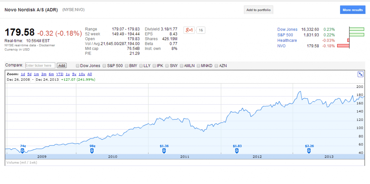Viewport: 370px width, 184px height.
Task: Click the 8.43 EPS value
Action: (173, 34)
